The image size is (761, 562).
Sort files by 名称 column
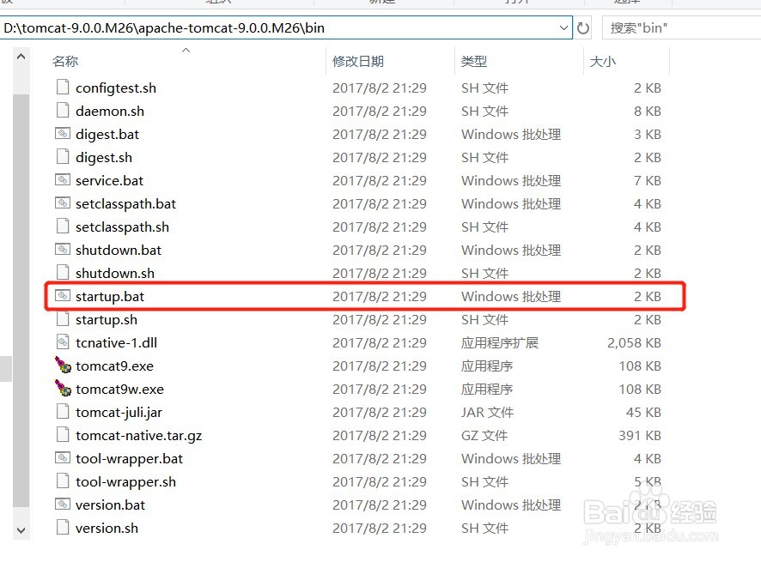pos(65,62)
